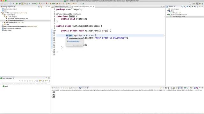Image resolution: width=204 pixels, height=114 pixels.
Task: Click the green Run button in toolbar
Action: 36,3
